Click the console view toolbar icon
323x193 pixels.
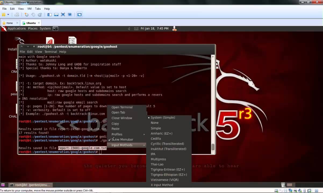click(x=79, y=14)
